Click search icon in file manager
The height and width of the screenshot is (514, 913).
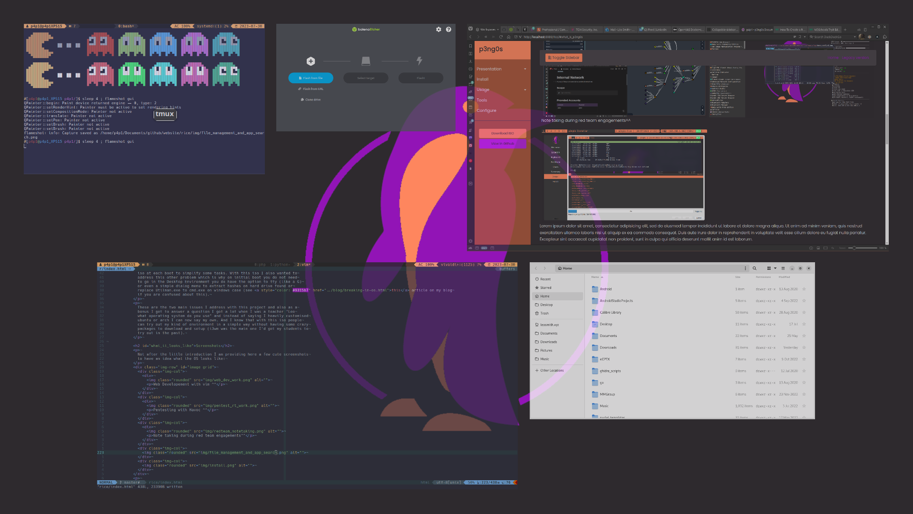[754, 268]
